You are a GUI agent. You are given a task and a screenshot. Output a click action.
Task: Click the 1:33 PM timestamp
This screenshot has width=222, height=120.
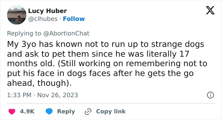(x=19, y=95)
